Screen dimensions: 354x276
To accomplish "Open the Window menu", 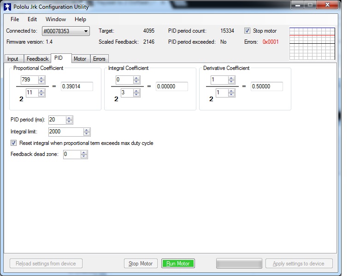I will pyautogui.click(x=56, y=19).
